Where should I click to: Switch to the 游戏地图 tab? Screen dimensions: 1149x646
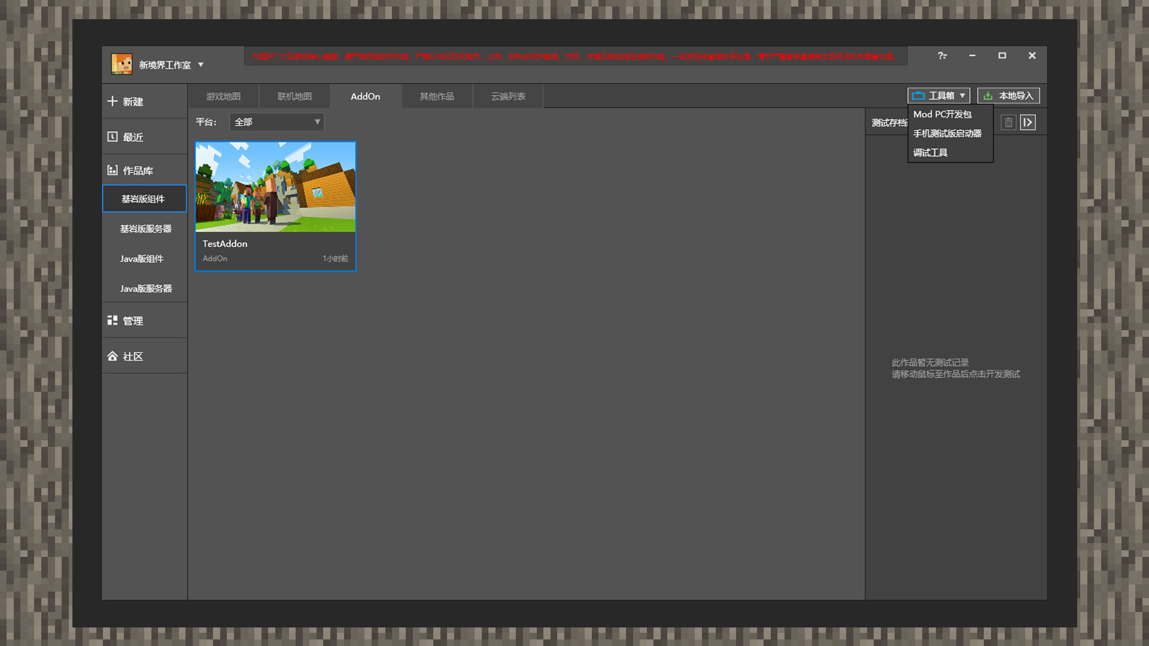[x=223, y=96]
